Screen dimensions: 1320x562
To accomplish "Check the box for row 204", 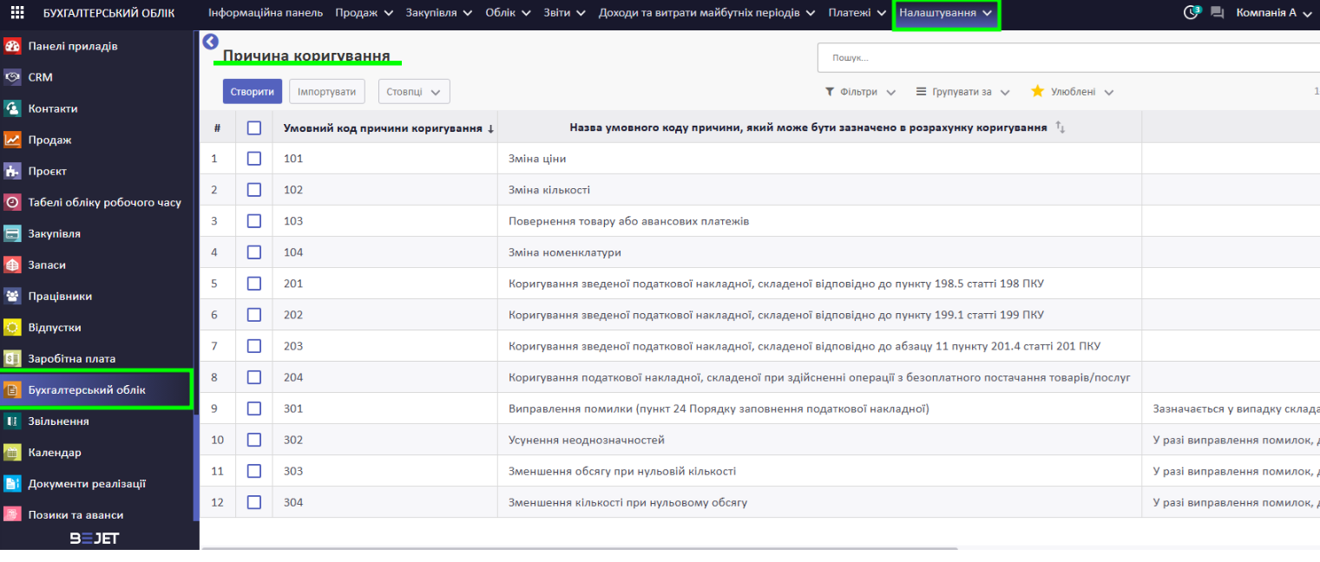I will click(253, 377).
